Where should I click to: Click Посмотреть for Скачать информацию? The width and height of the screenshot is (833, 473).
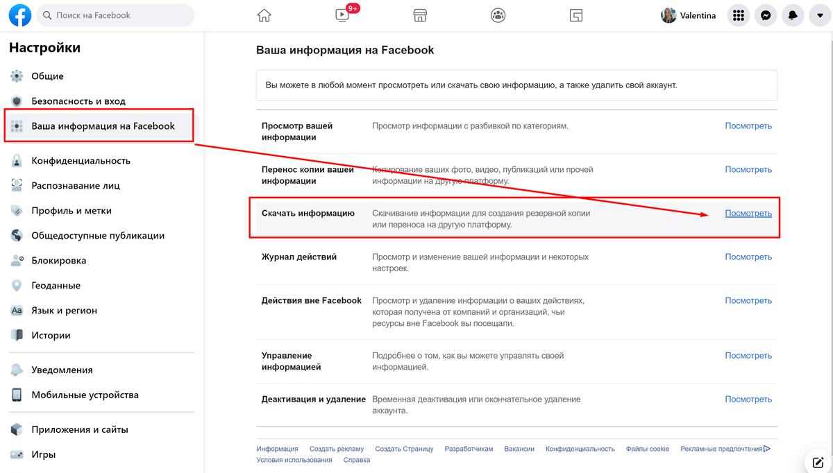pyautogui.click(x=748, y=214)
